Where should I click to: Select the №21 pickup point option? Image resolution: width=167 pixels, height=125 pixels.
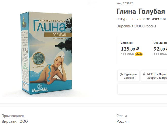[x=154, y=76]
